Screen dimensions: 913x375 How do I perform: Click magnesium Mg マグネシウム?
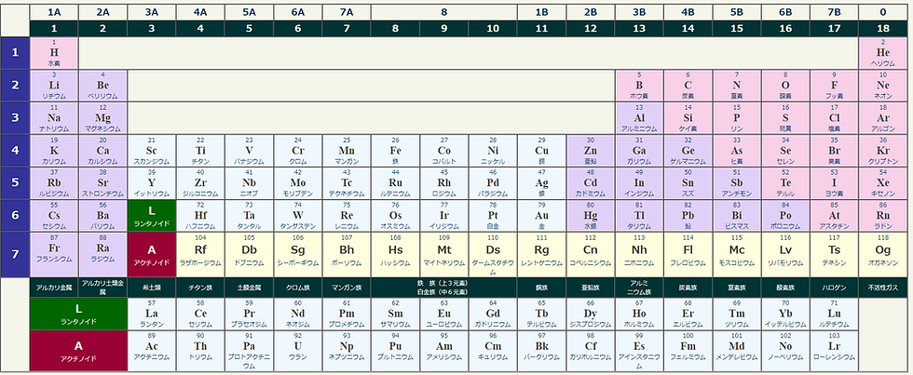[x=103, y=118]
